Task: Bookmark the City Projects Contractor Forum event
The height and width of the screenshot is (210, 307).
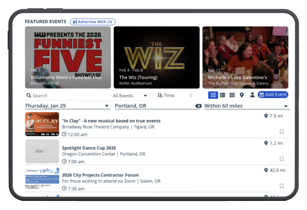Action: click(x=282, y=186)
